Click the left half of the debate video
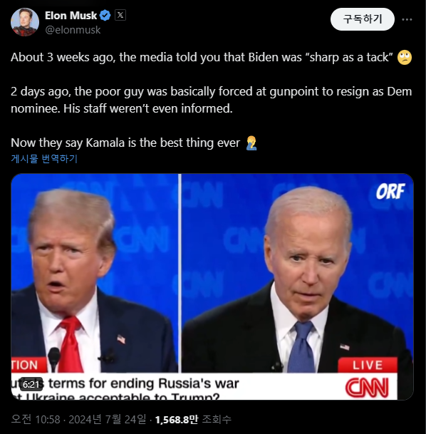 click(95, 286)
